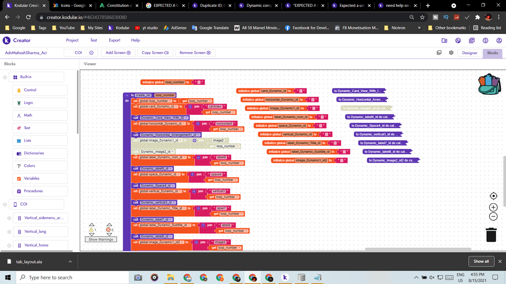Image resolution: width=506 pixels, height=284 pixels.
Task: Open your Kodular account profile icon
Action: pos(498,41)
